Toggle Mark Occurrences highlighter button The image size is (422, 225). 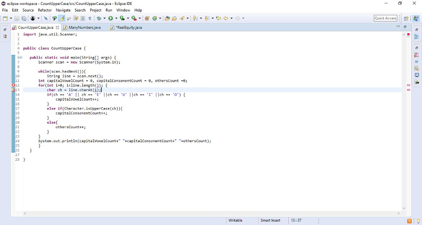[62, 18]
